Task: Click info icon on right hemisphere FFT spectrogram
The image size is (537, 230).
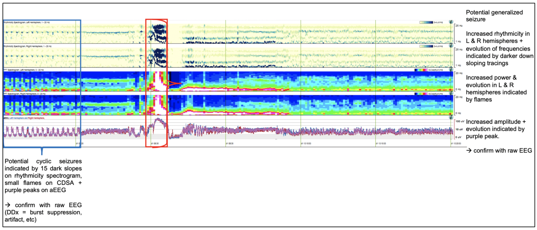Action: [x=451, y=93]
